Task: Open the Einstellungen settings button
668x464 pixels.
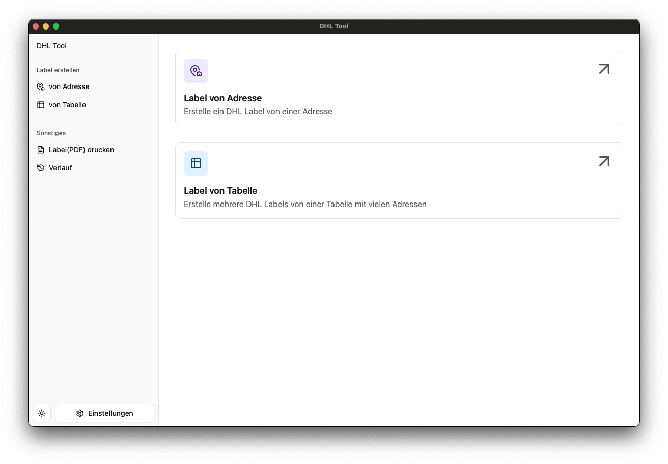Action: point(104,413)
